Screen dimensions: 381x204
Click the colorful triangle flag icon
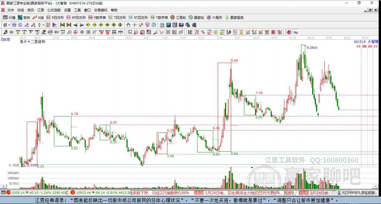55,25
